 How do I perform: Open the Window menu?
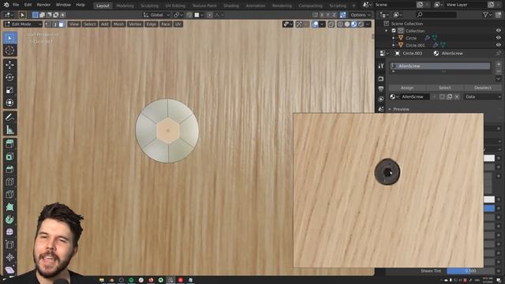tap(63, 5)
